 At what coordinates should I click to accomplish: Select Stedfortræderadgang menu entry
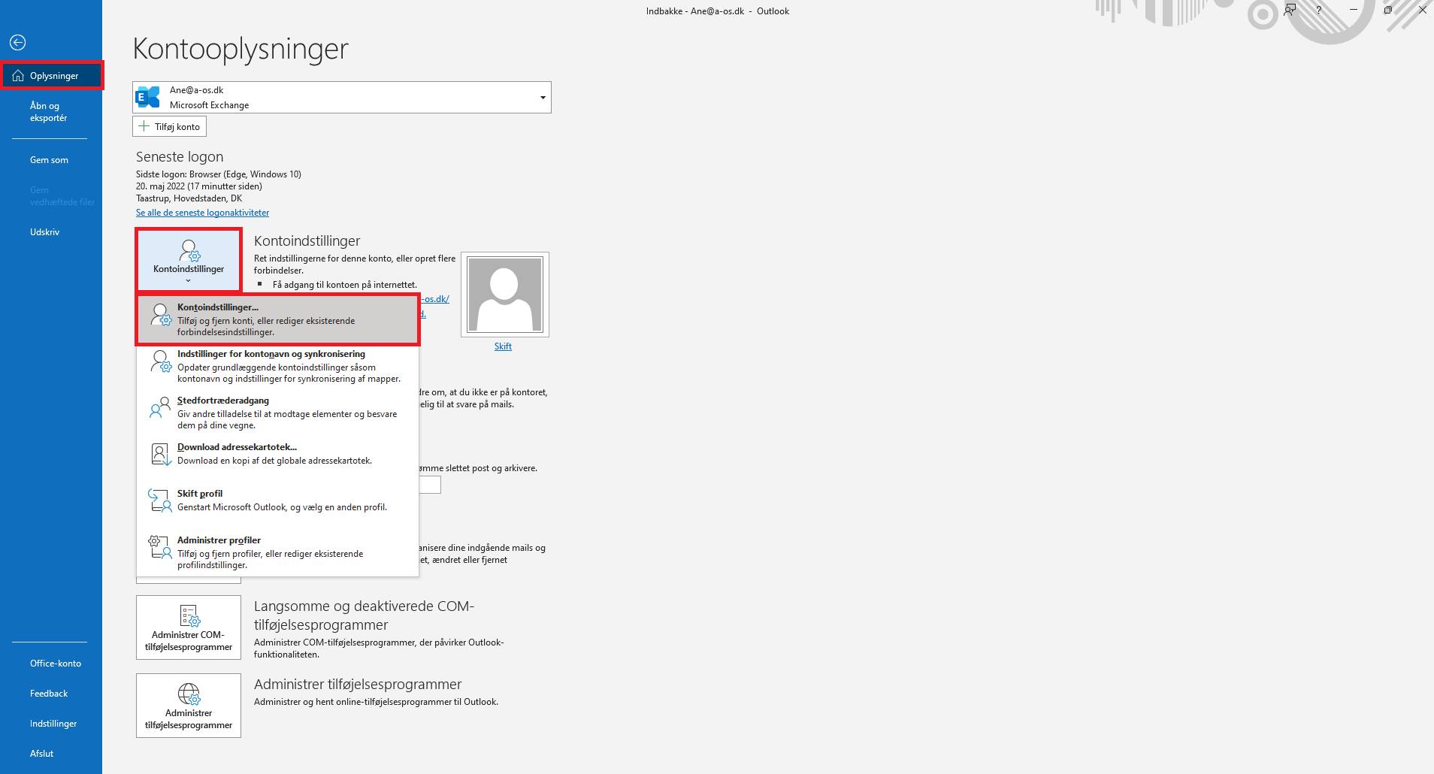(x=277, y=413)
